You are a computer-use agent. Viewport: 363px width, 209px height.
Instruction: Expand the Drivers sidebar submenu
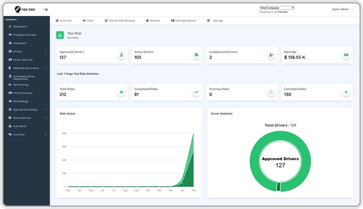pyautogui.click(x=26, y=51)
